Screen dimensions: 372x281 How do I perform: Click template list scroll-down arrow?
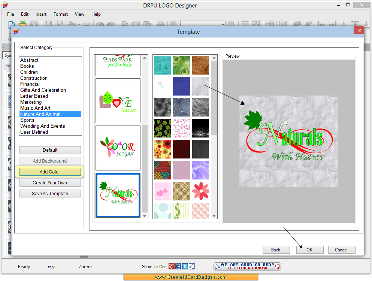145,215
